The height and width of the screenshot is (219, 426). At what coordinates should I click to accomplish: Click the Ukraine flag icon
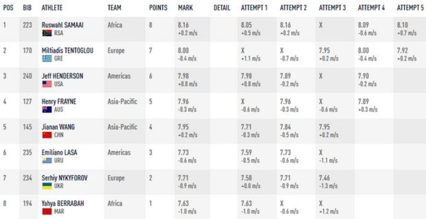click(47, 186)
